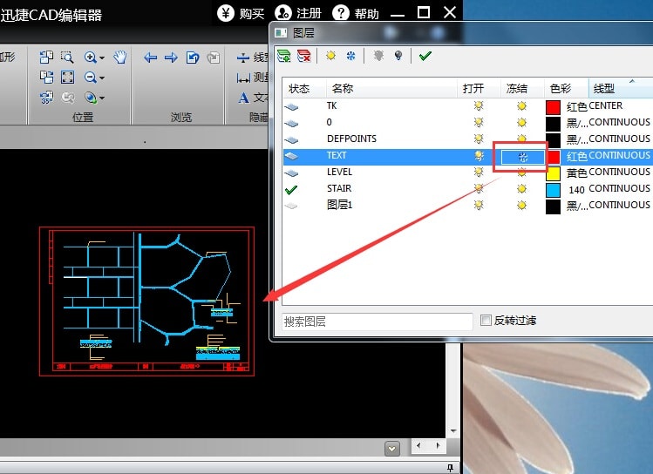Expand the globe zoom options dropdown
The height and width of the screenshot is (474, 653).
(102, 98)
